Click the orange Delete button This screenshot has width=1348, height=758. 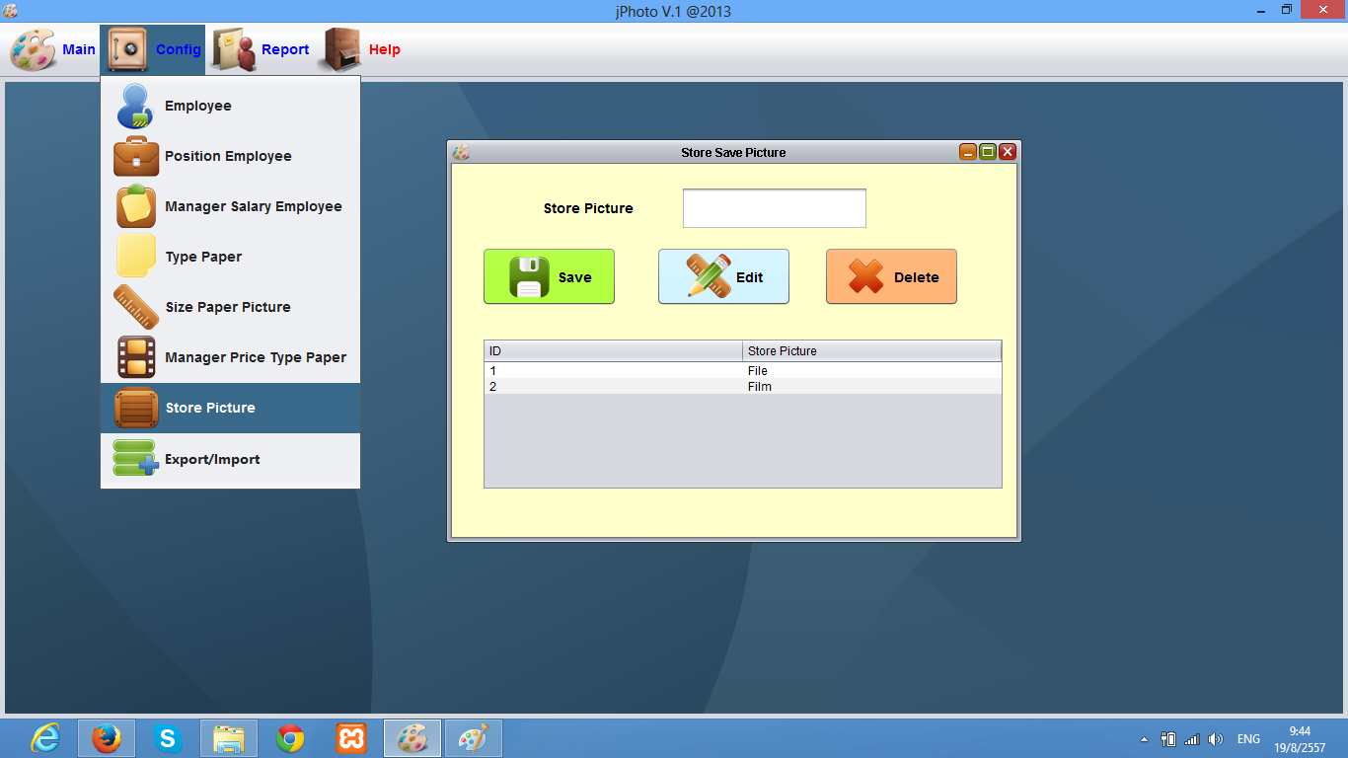[x=891, y=276]
